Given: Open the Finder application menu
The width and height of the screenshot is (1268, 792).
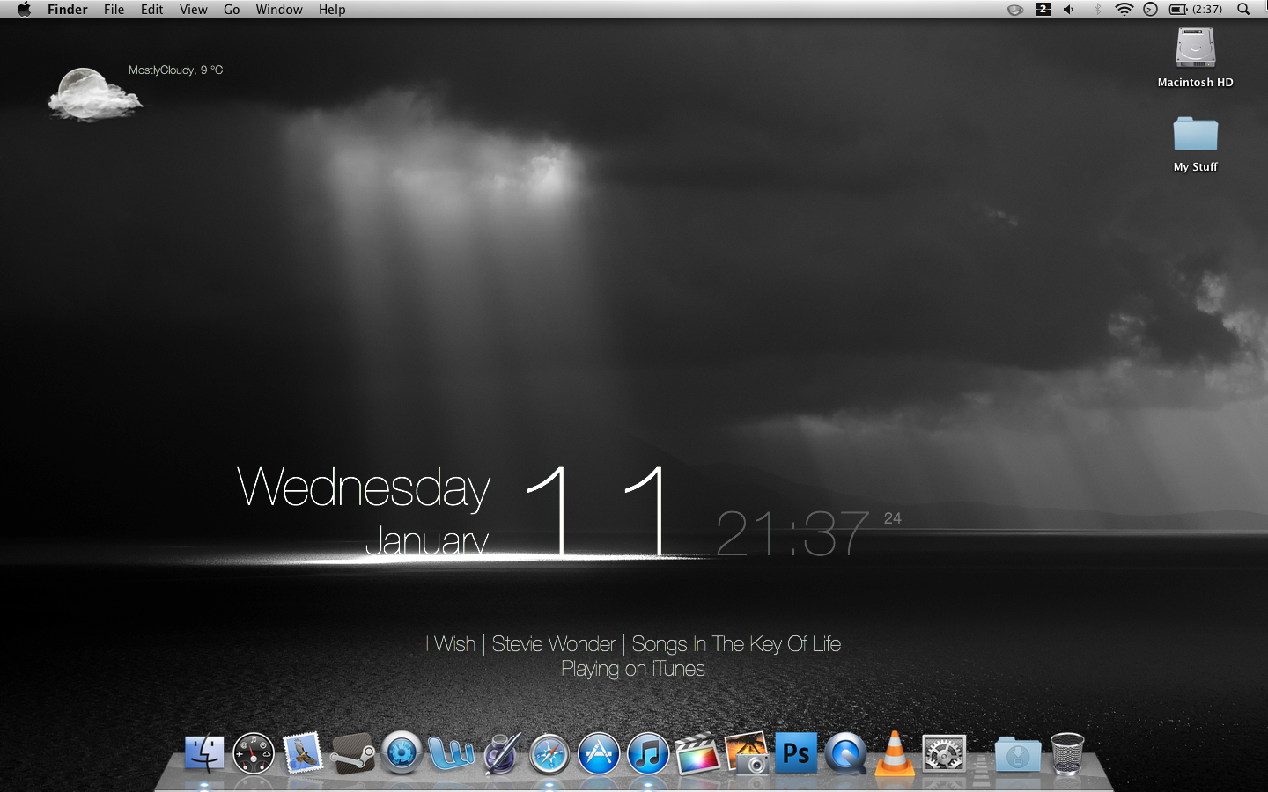Looking at the screenshot, I should tap(68, 10).
